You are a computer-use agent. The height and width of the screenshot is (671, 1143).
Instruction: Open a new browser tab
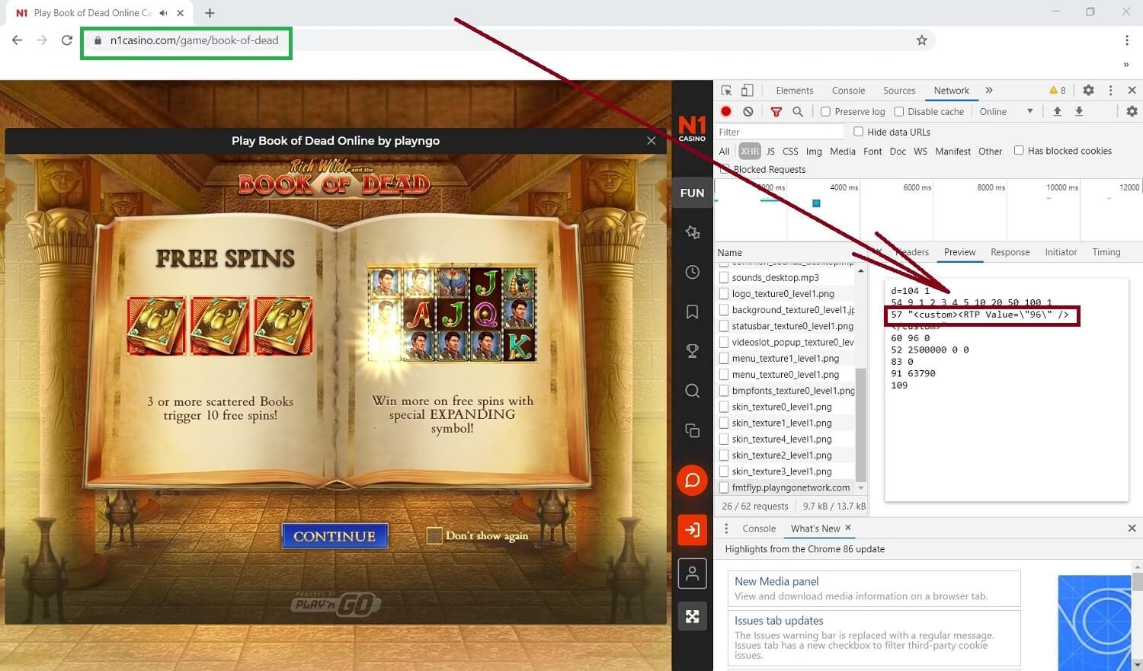(x=210, y=13)
